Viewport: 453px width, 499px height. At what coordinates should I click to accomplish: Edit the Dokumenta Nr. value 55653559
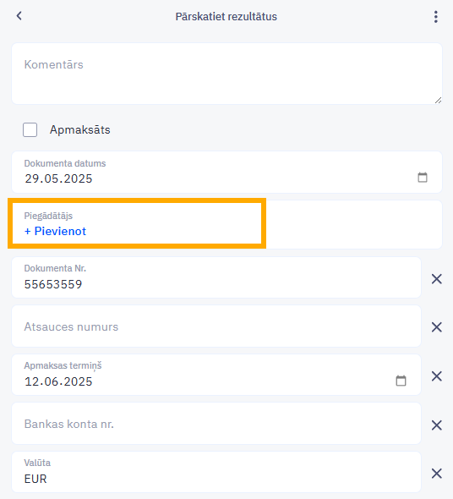(53, 284)
